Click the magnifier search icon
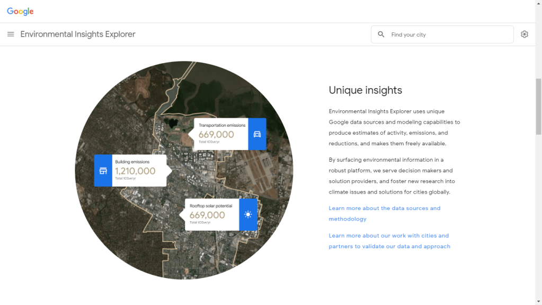Screen dimensions: 542x305 [381, 34]
